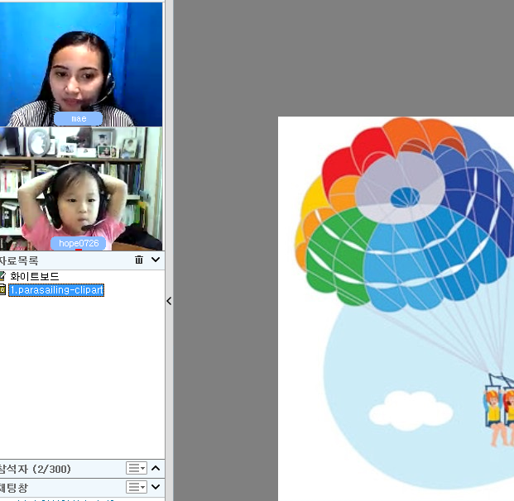Delete selected material with trash icon
The height and width of the screenshot is (501, 514).
point(138,260)
